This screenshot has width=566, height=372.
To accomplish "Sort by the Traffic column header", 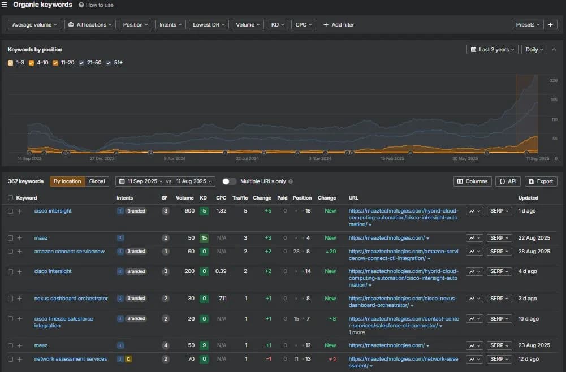I will (x=240, y=198).
